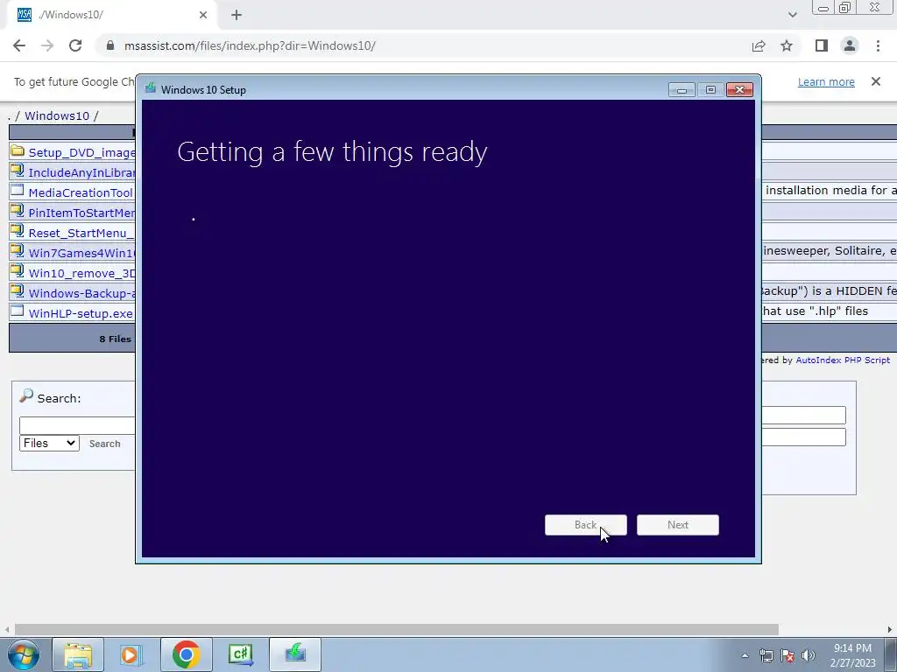This screenshot has height=672, width=897.
Task: Follow the Learn more link
Action: point(826,81)
